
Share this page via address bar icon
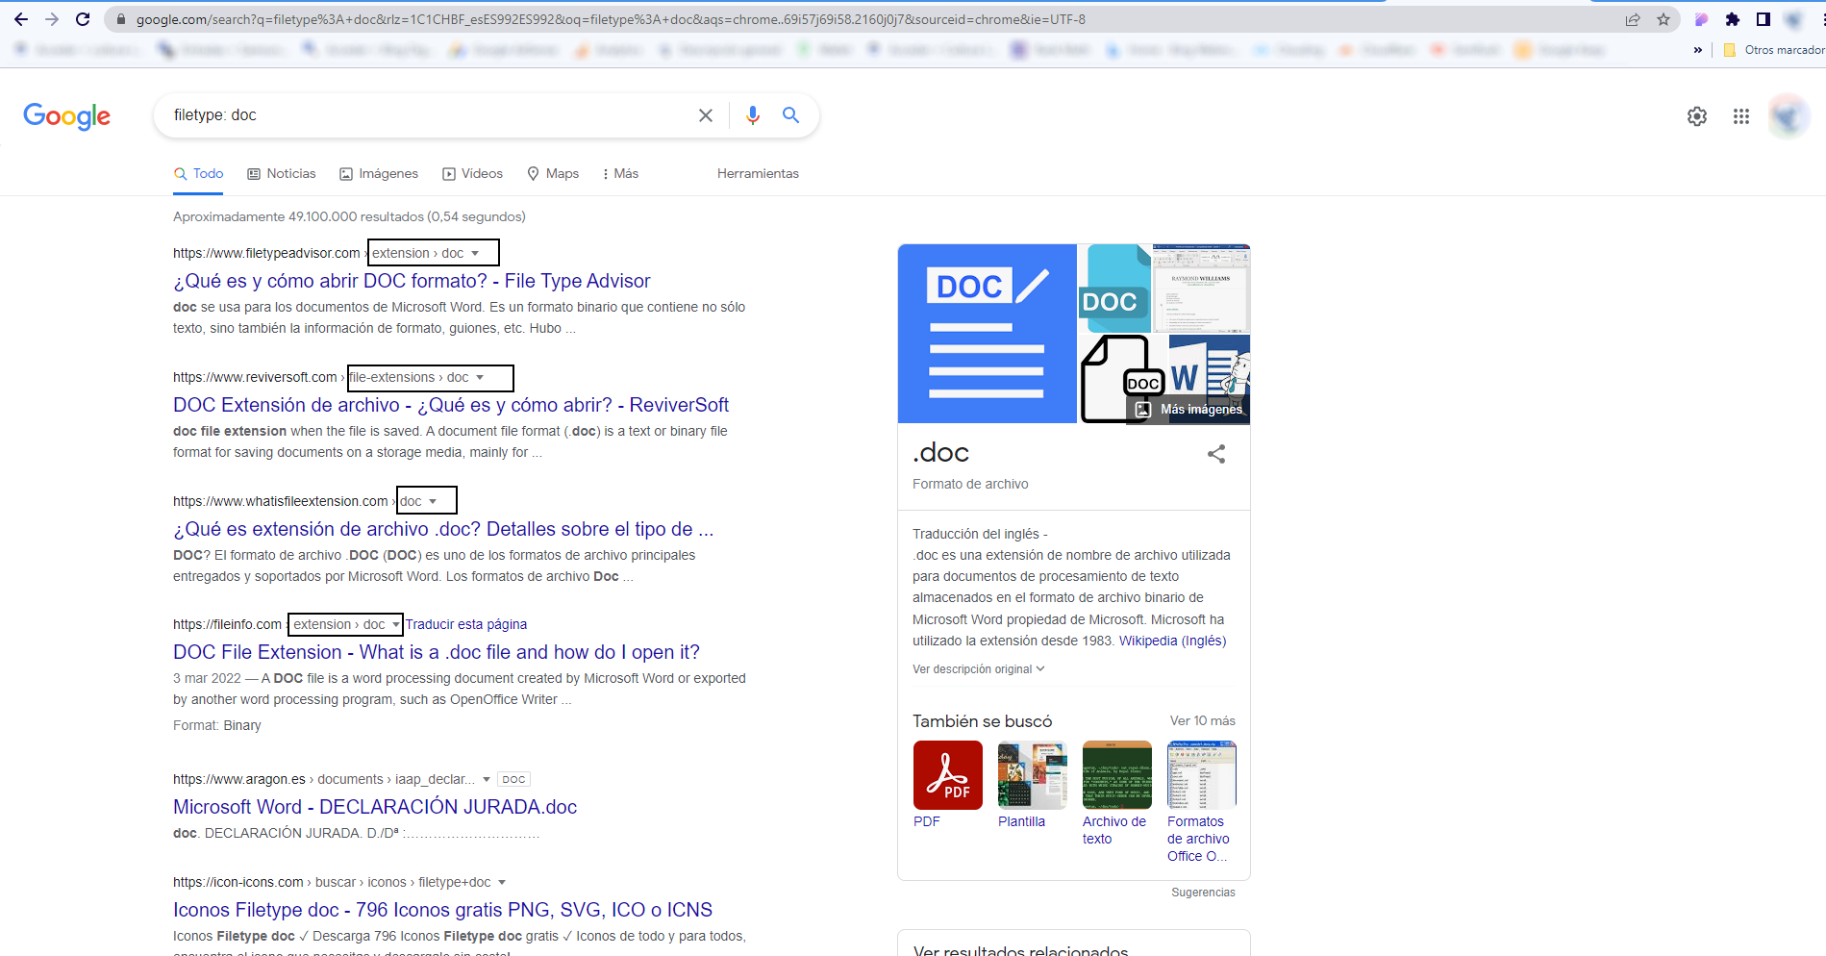(1633, 19)
